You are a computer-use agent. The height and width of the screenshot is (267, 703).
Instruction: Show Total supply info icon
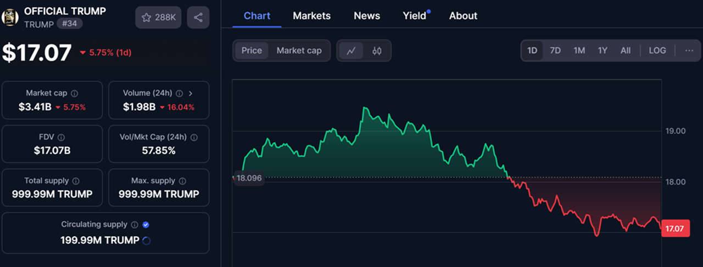pos(76,181)
